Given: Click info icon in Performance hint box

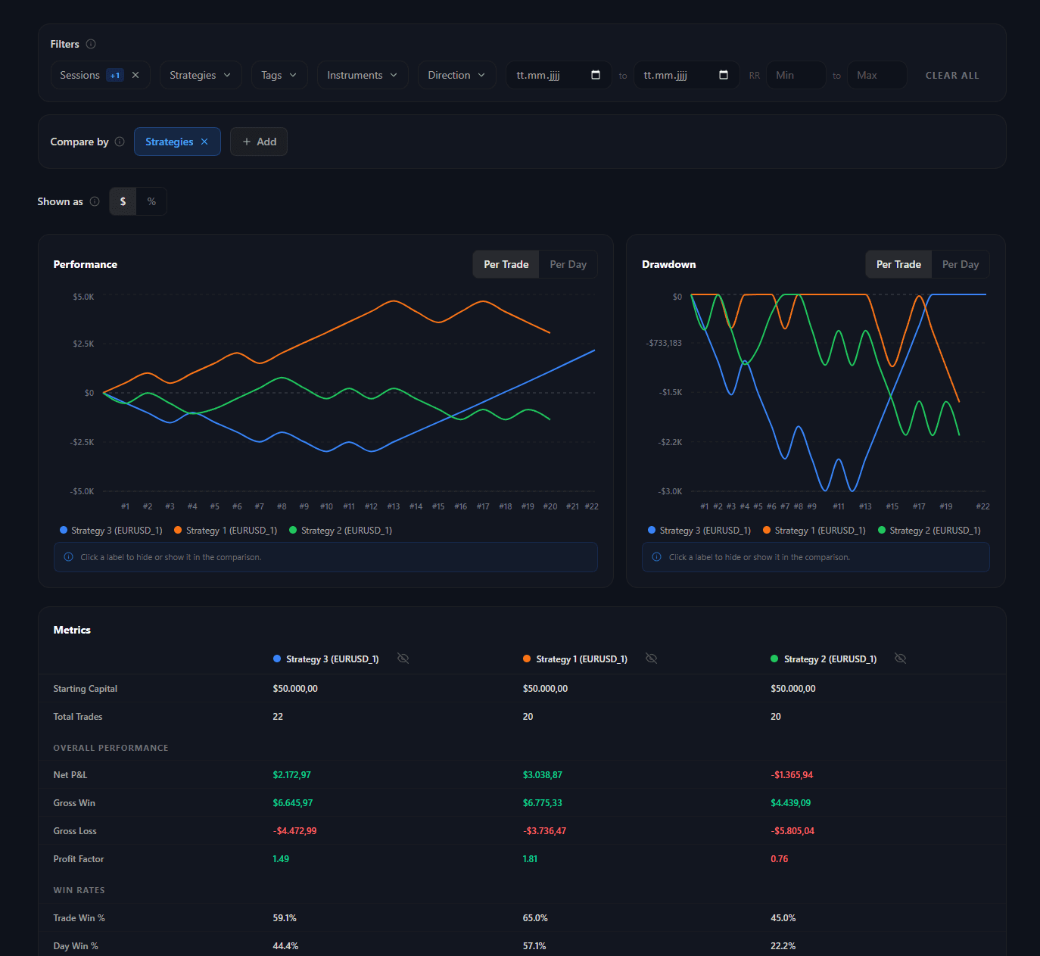Looking at the screenshot, I should pos(68,557).
